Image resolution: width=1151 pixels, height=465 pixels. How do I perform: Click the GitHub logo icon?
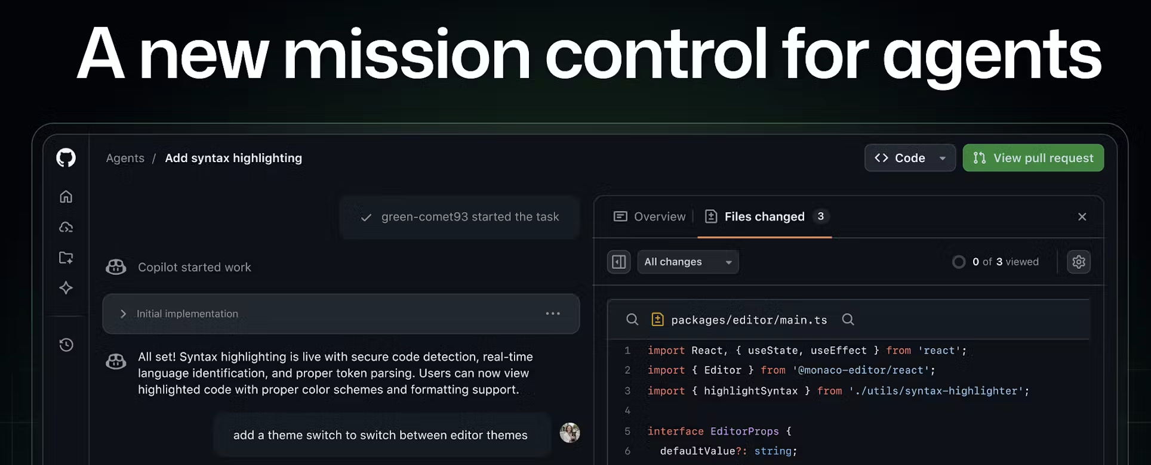[66, 158]
